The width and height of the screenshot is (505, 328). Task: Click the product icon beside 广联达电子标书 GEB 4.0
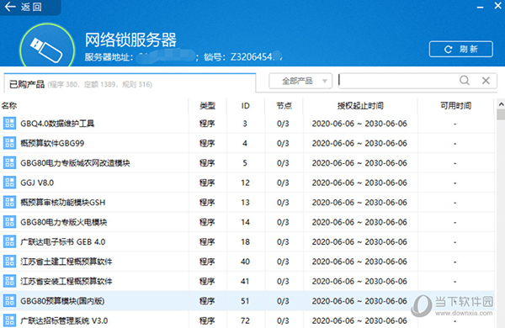9,241
